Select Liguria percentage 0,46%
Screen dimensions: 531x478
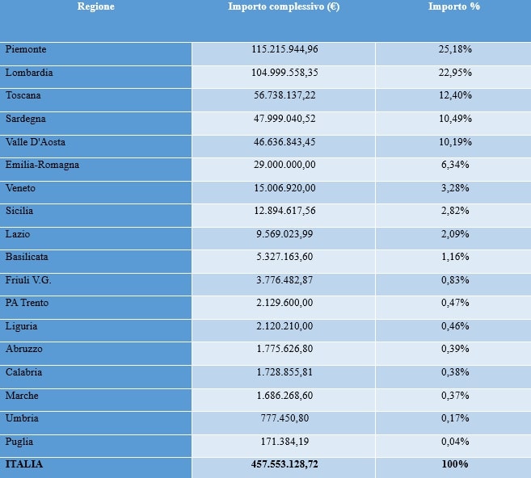pyautogui.click(x=455, y=325)
